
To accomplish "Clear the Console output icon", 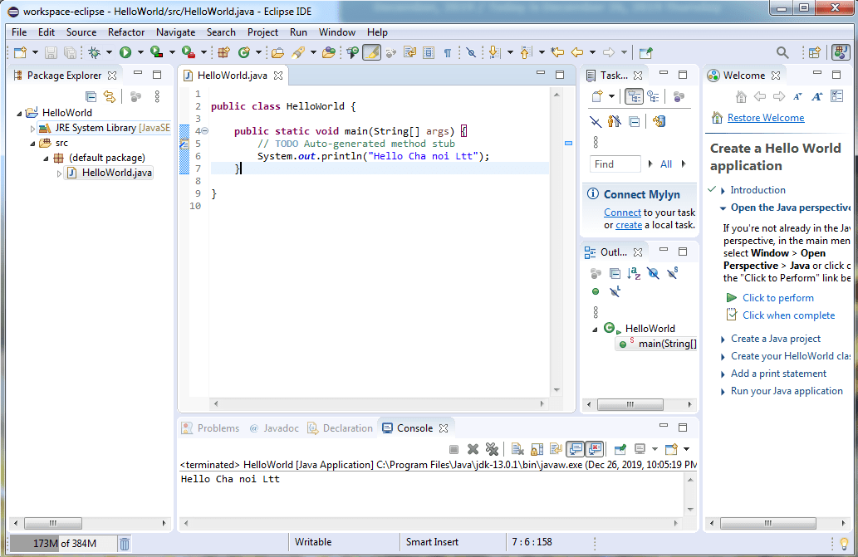I will point(517,449).
